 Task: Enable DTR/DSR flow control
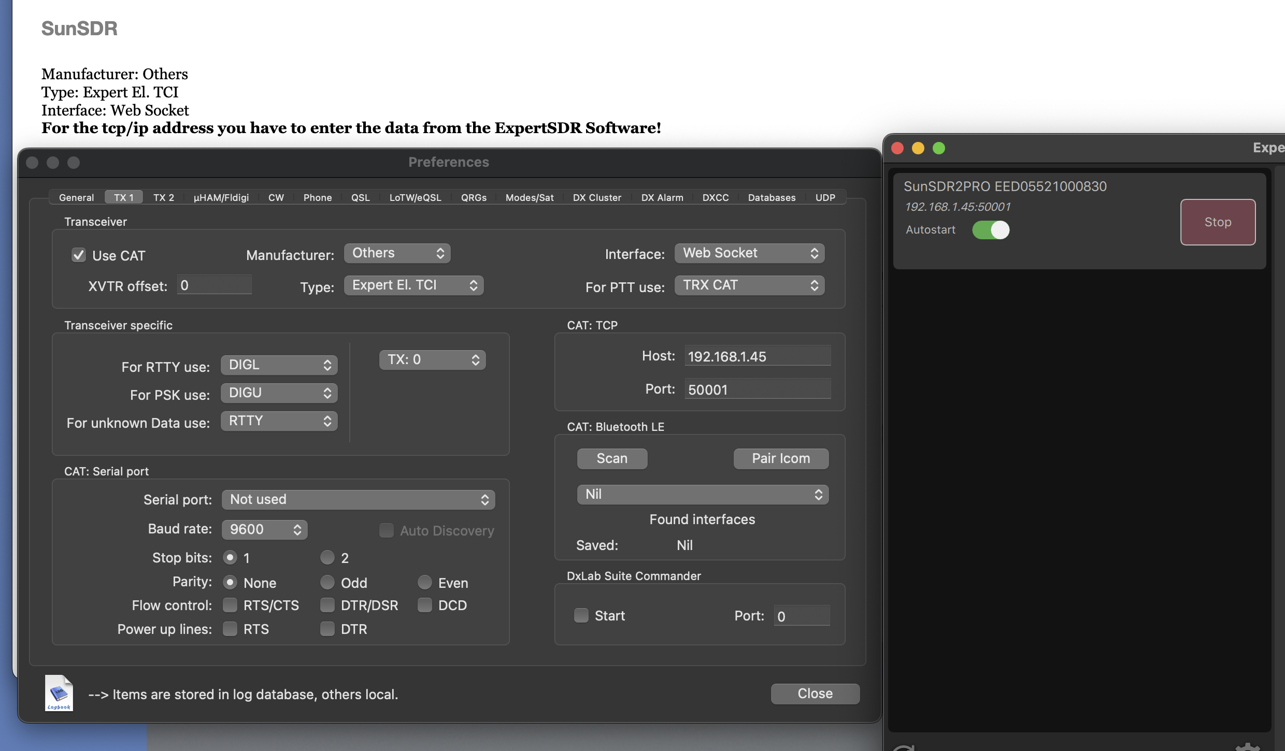pyautogui.click(x=327, y=605)
